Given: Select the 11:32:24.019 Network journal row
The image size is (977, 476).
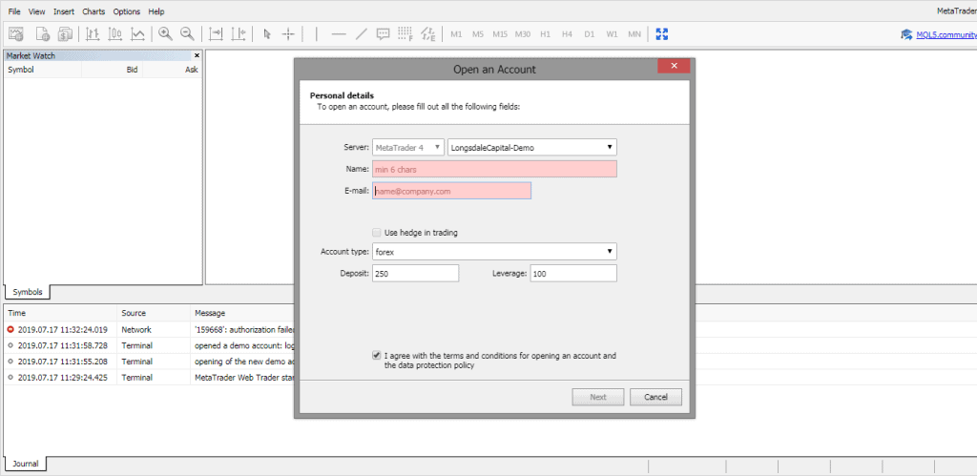Looking at the screenshot, I should tap(149, 330).
